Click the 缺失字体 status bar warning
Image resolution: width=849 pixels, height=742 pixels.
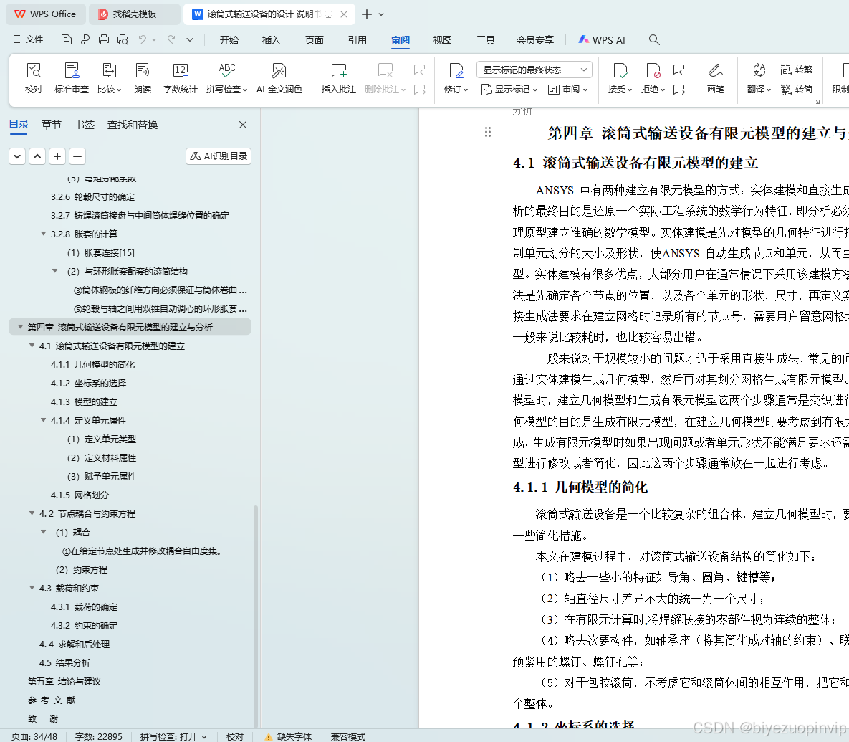tap(288, 736)
